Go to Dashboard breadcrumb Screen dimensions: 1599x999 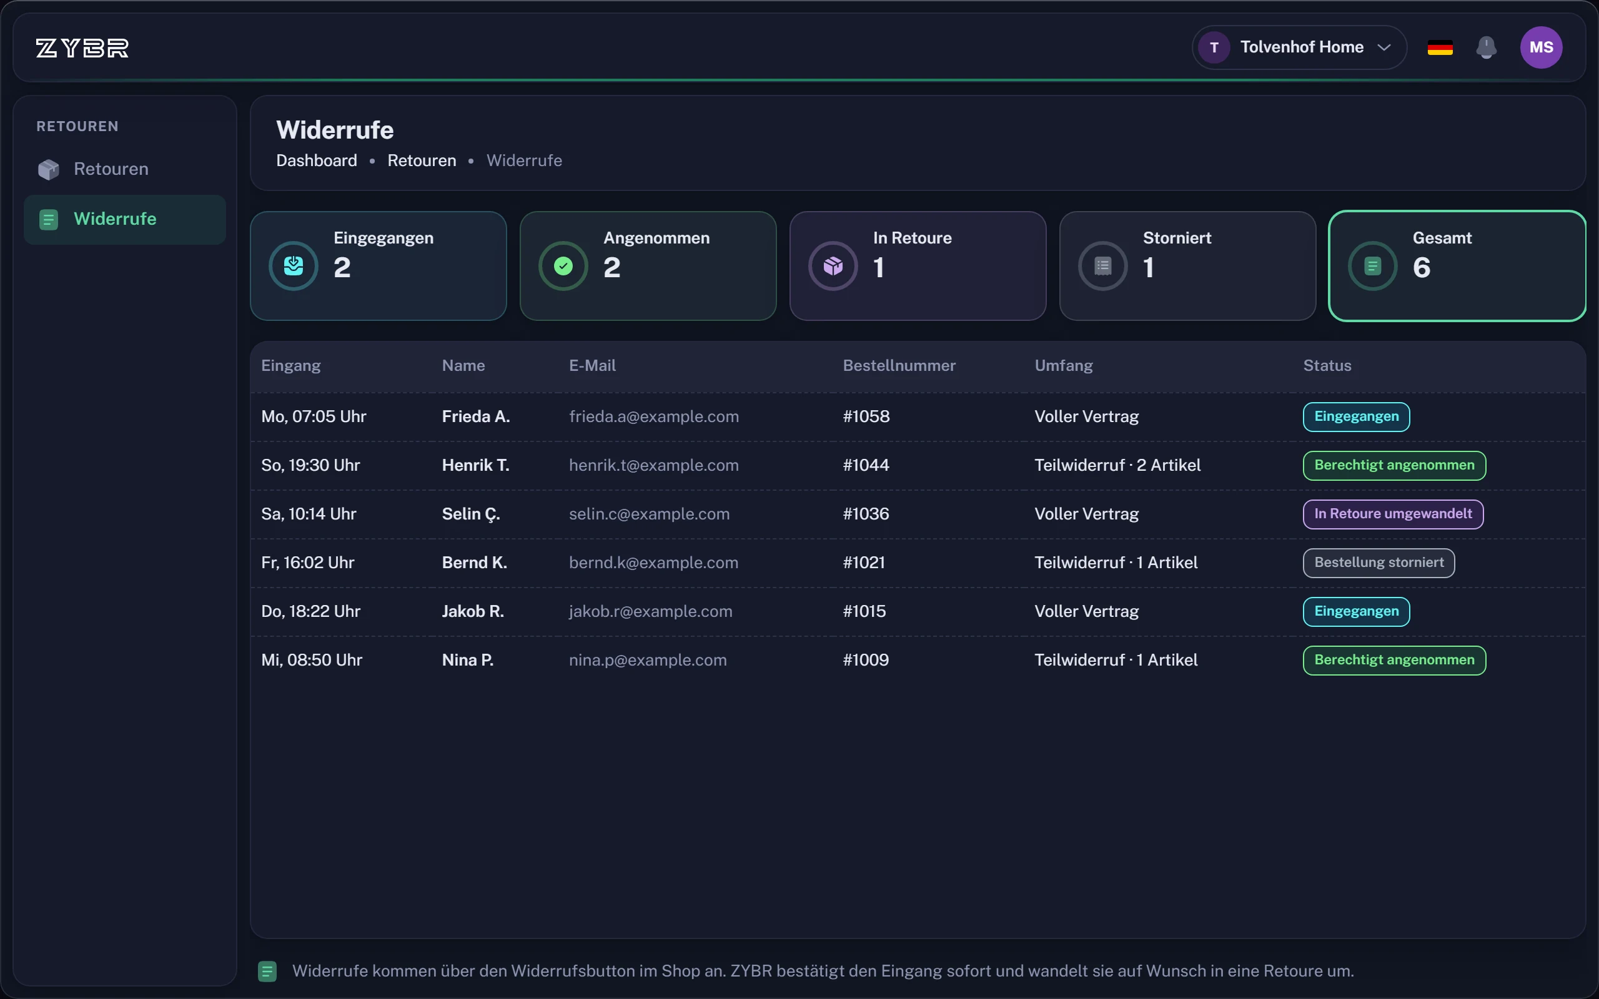[317, 160]
